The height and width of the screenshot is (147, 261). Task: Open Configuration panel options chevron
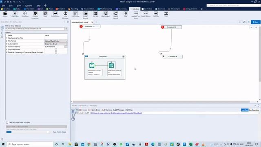coord(64,22)
